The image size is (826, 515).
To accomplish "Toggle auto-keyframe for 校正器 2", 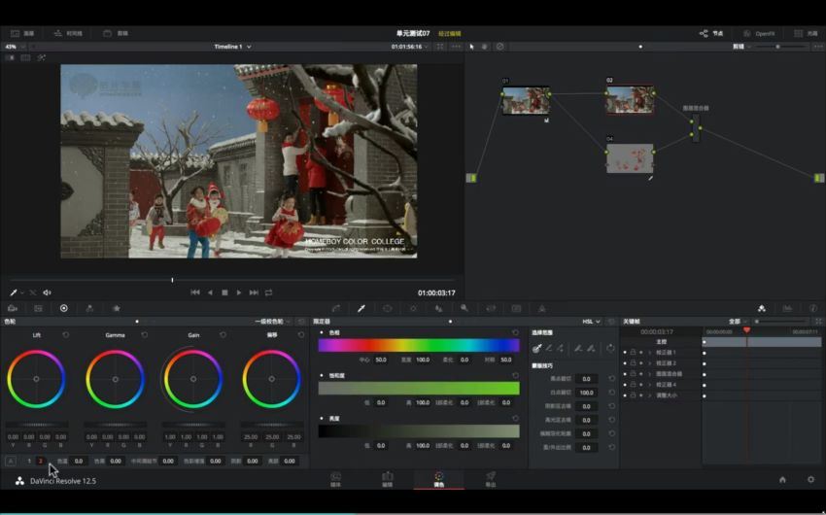I will tap(641, 363).
